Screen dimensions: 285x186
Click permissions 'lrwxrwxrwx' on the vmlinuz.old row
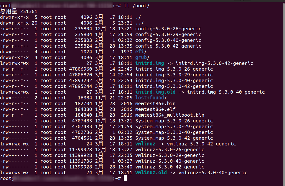click(x=14, y=173)
